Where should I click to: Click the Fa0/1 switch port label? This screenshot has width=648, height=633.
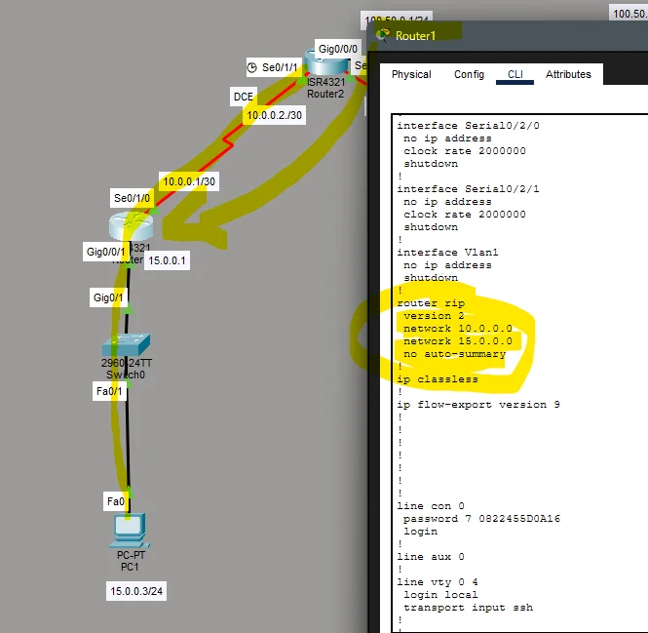point(109,391)
